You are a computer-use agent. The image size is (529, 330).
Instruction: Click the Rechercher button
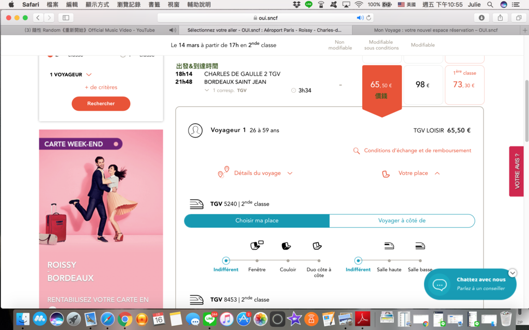tap(101, 104)
